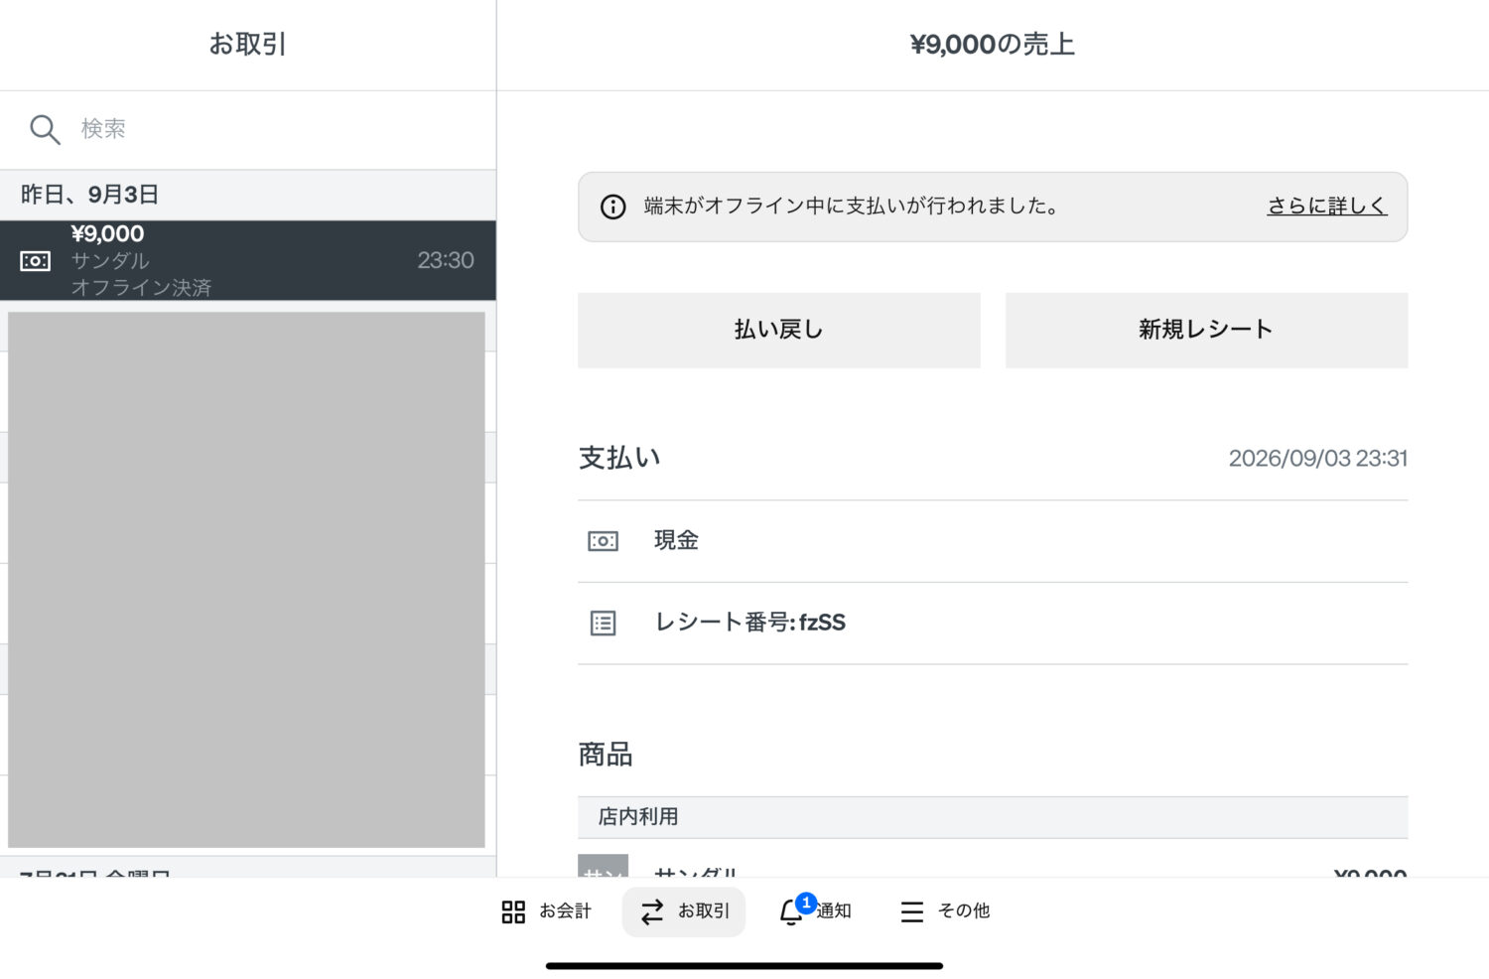Click the 商品 section heading

pos(606,755)
